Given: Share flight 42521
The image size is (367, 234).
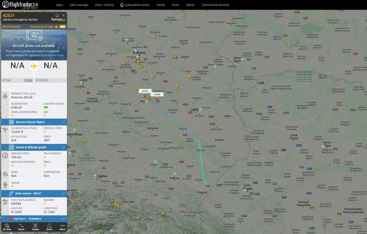Looking at the screenshot, I should coord(49,227).
